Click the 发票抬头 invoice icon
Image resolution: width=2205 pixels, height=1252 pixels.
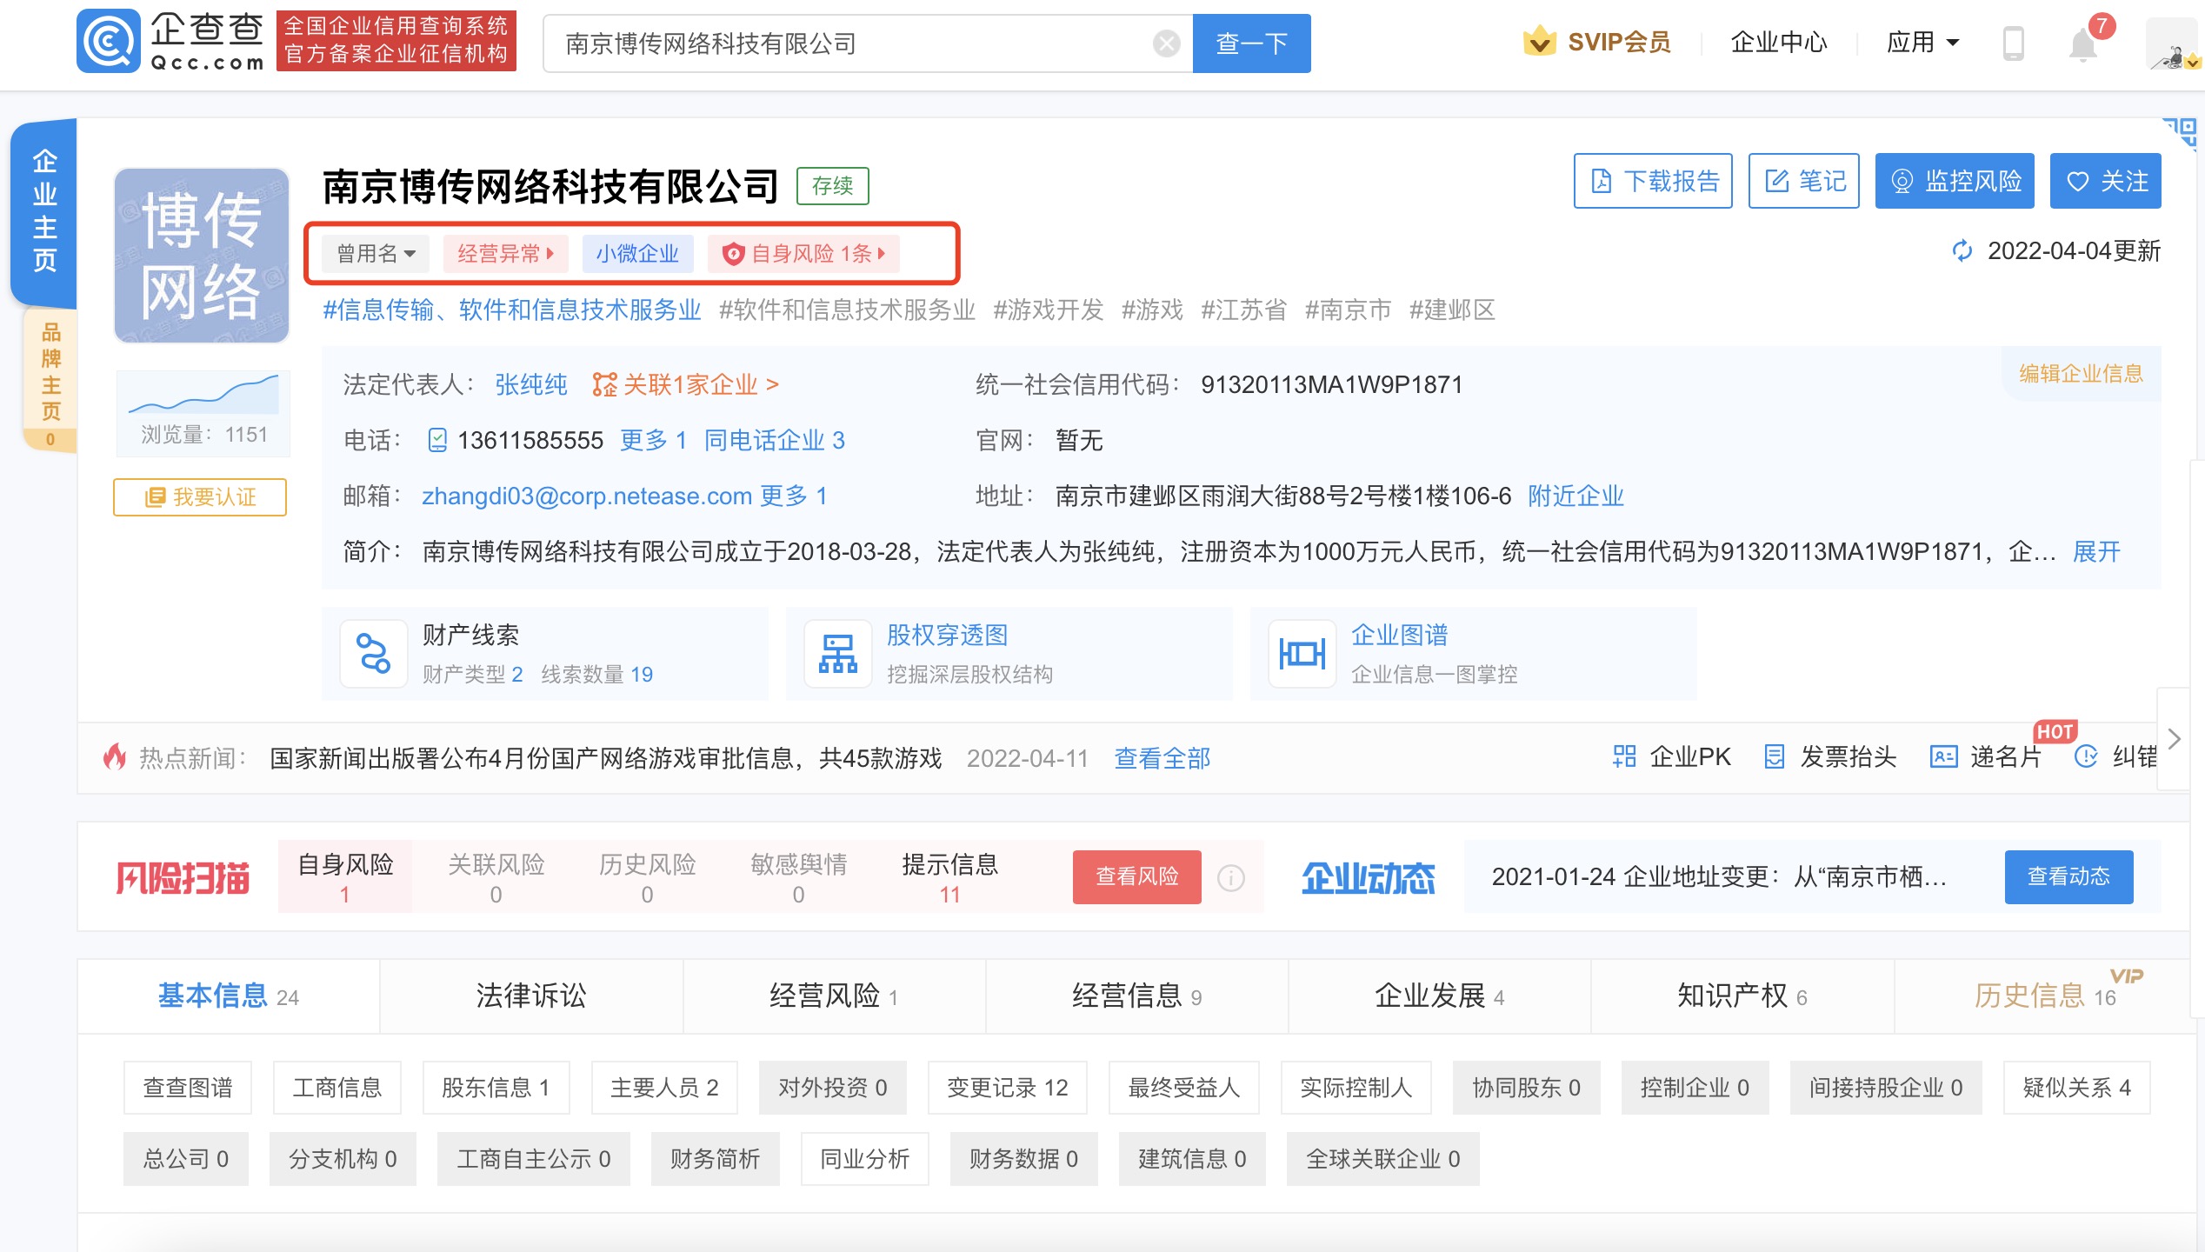pyautogui.click(x=1774, y=756)
